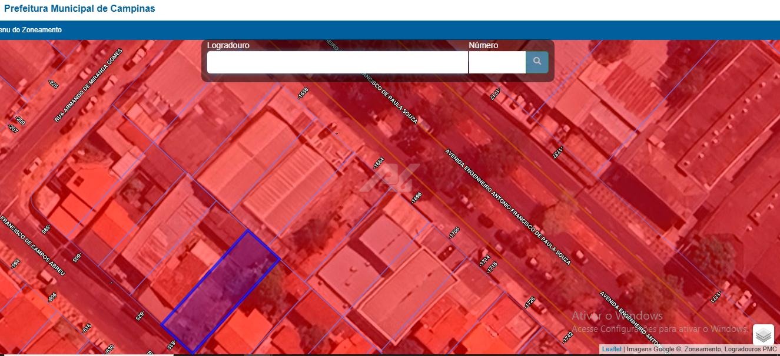Viewport: 780px width, 356px height.
Task: Click lot number 225 label
Action: tap(53, 85)
